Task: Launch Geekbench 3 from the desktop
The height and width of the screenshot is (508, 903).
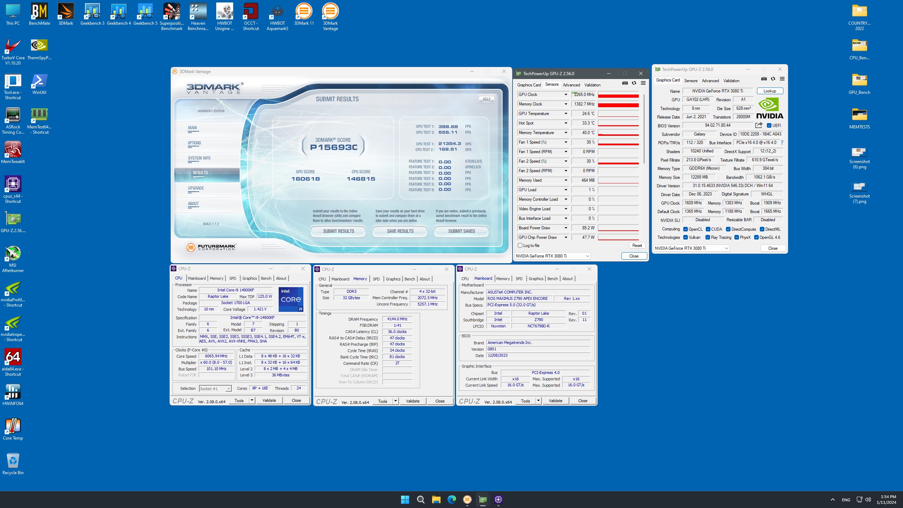Action: [92, 15]
